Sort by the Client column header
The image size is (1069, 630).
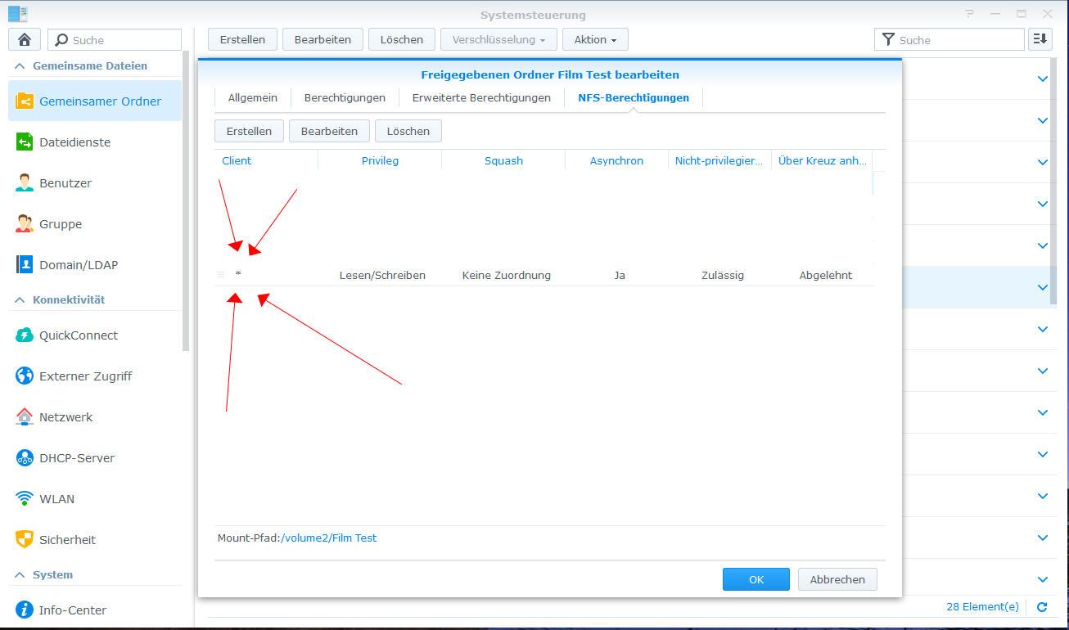pos(266,160)
